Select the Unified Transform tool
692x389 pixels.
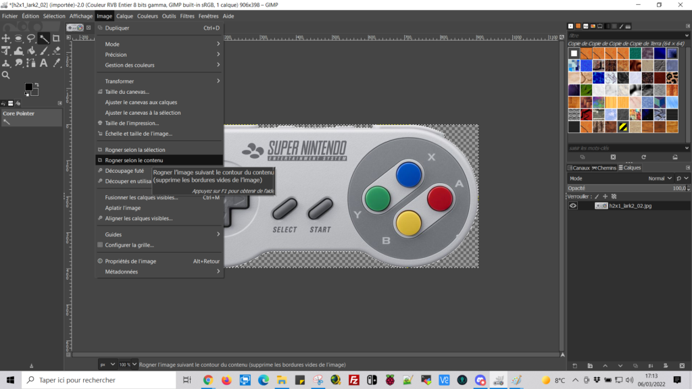pyautogui.click(x=5, y=51)
